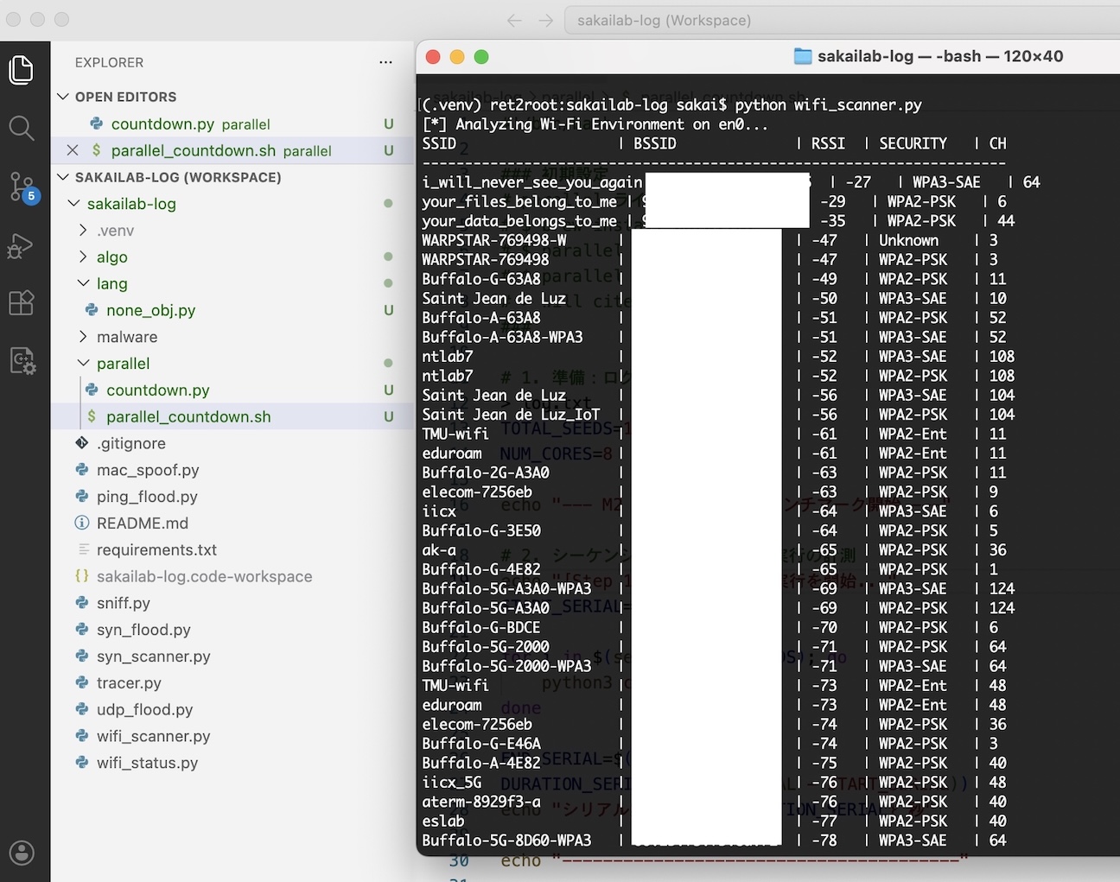
Task: Collapse the sakailab-log folder
Action: click(x=73, y=204)
